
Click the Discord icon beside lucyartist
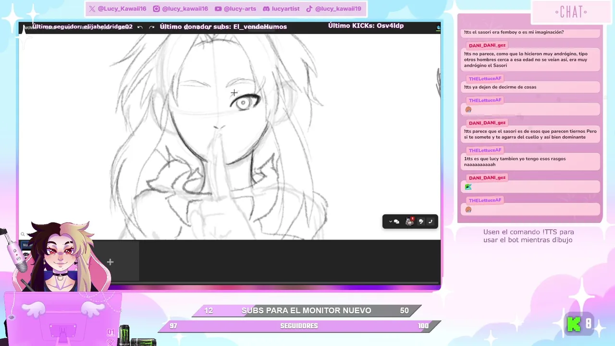(x=266, y=9)
